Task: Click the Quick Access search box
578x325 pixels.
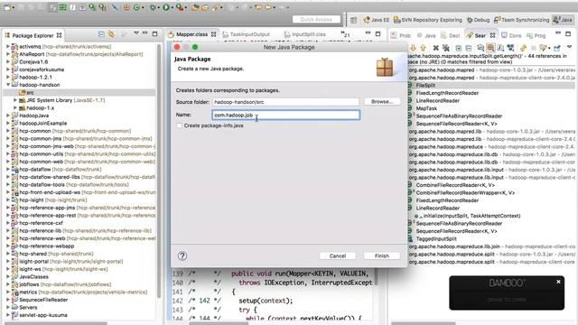Action: tap(316, 19)
